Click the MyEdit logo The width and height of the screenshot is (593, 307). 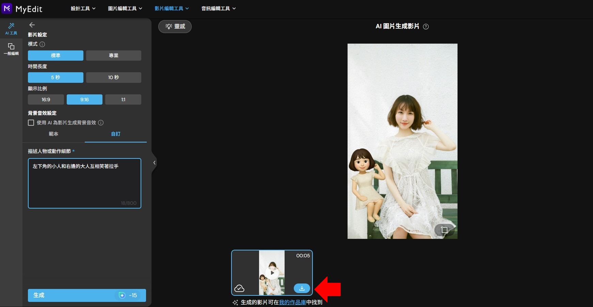22,9
